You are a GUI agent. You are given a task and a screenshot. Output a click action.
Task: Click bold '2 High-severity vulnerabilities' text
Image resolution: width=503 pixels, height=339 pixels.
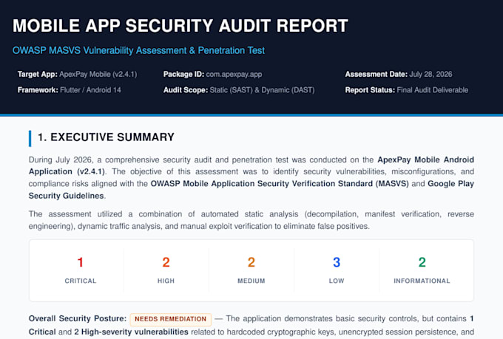tap(131, 332)
